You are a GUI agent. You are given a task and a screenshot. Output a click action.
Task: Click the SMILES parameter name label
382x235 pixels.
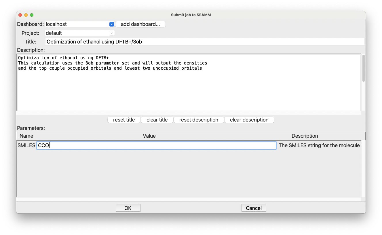[26, 145]
